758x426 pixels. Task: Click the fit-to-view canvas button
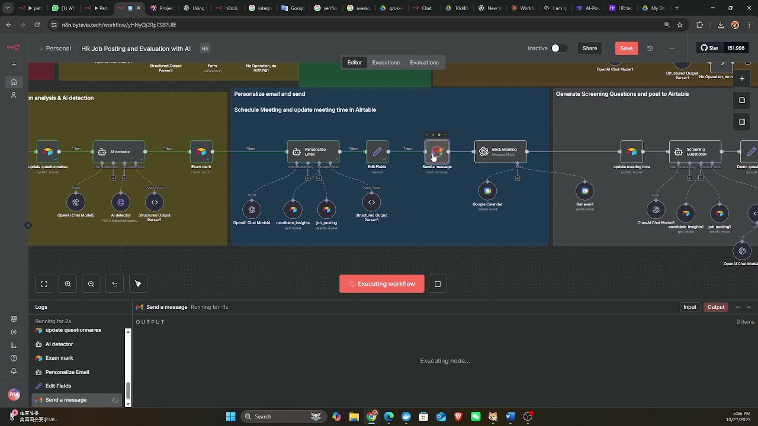44,284
